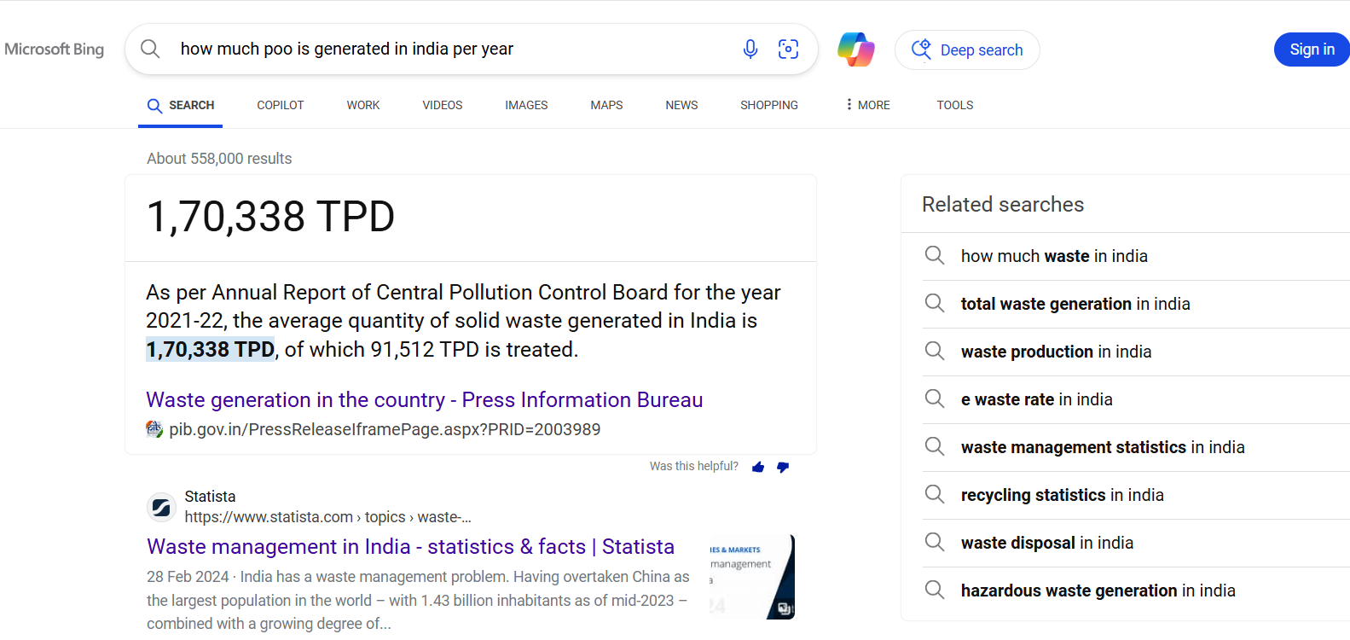This screenshot has height=640, width=1350.
Task: Search 'waste production in india'
Action: 1056,352
